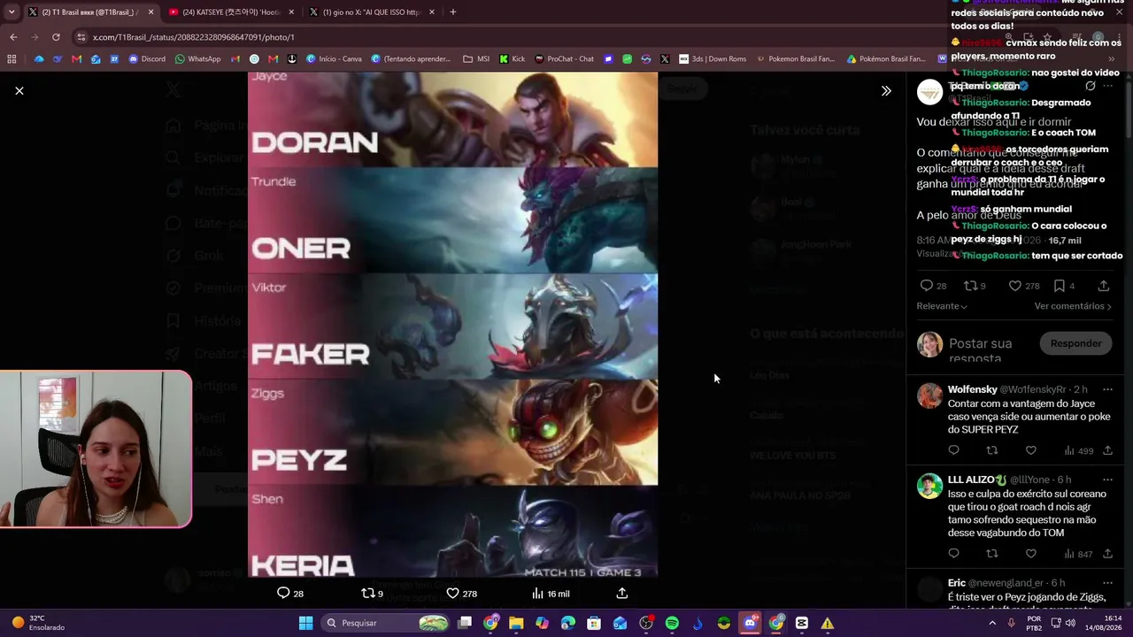The width and height of the screenshot is (1133, 637).
Task: Open Wolfensky's profile name
Action: coord(972,389)
